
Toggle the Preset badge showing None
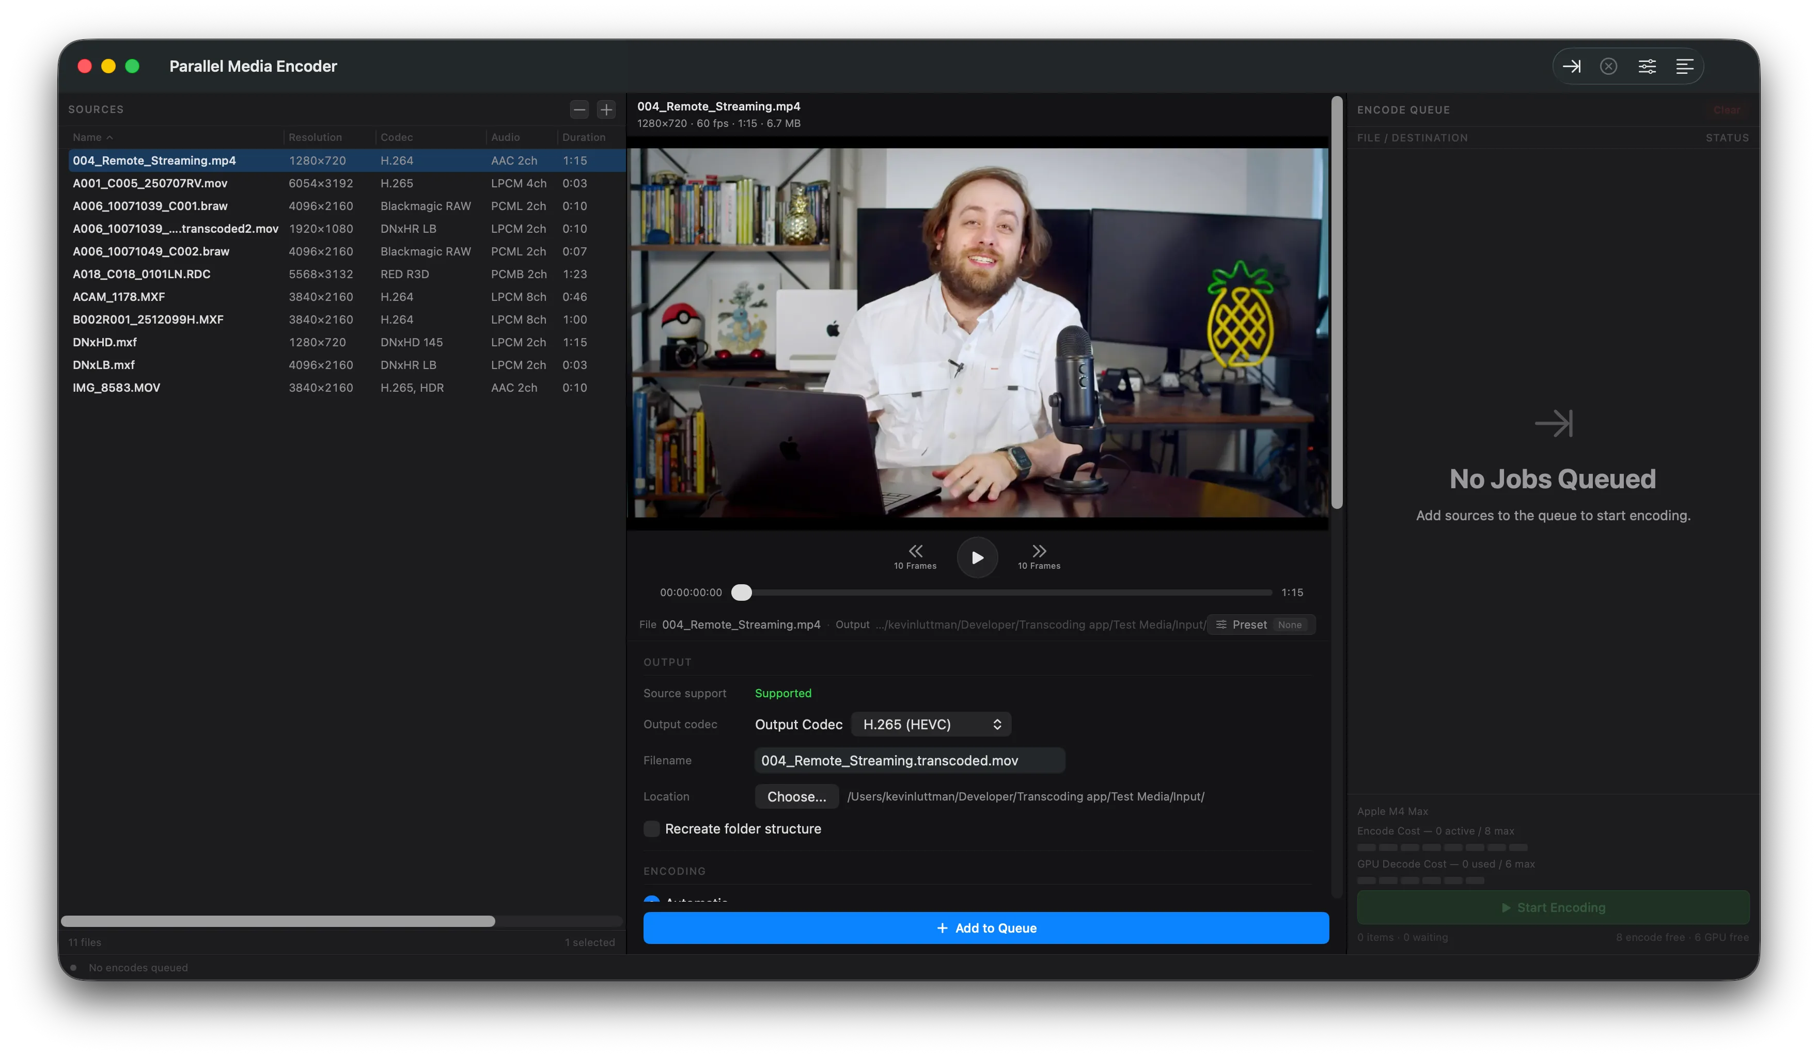point(1261,624)
